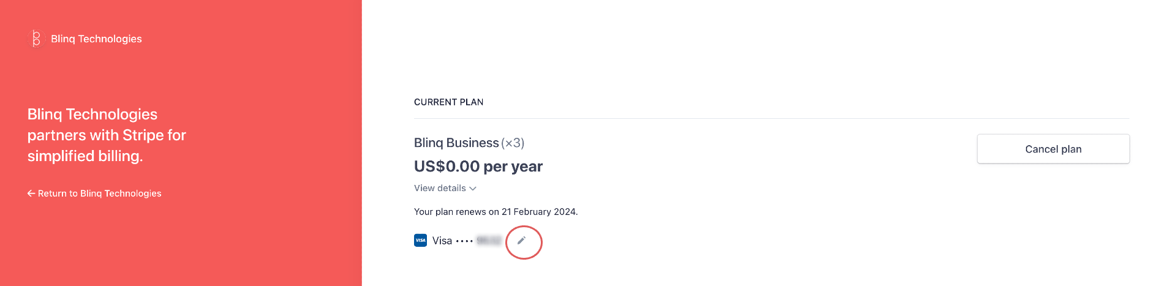Click the Blinq logo icon
This screenshot has width=1176, height=286.
tap(36, 39)
